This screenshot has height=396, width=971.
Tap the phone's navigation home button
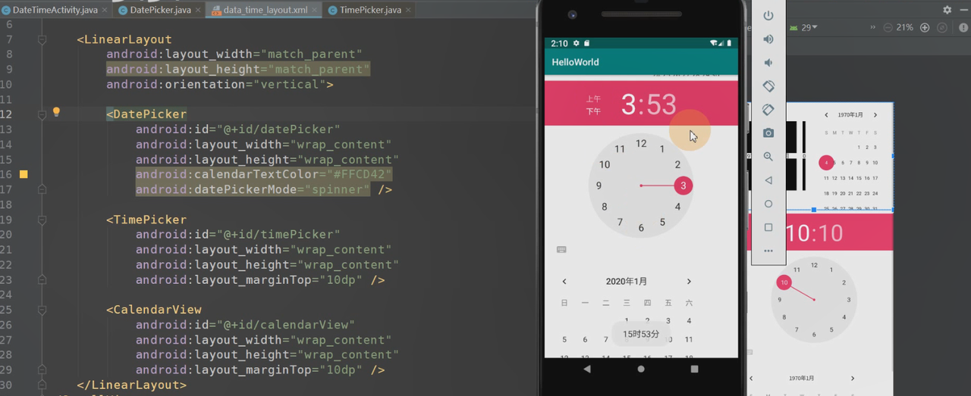click(641, 369)
